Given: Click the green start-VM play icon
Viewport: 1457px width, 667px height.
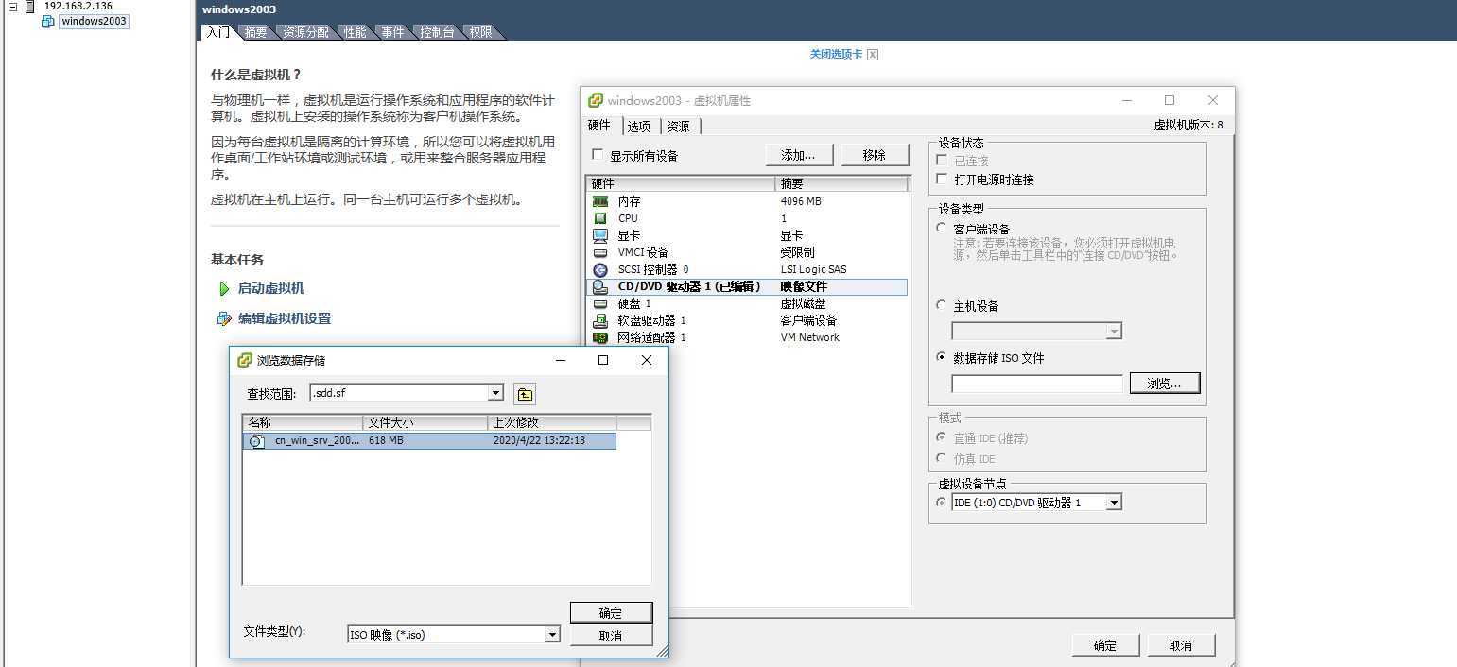Looking at the screenshot, I should pyautogui.click(x=224, y=289).
